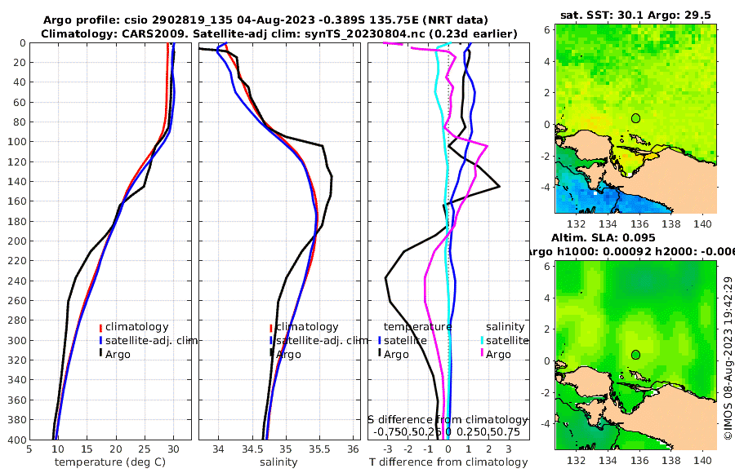Viewport: 735px width, 473px height.
Task: Click longitude tick 138 on the SLA map
Action: pyautogui.click(x=670, y=460)
